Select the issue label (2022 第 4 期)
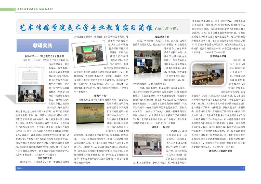The image size is (261, 184). coord(167,28)
